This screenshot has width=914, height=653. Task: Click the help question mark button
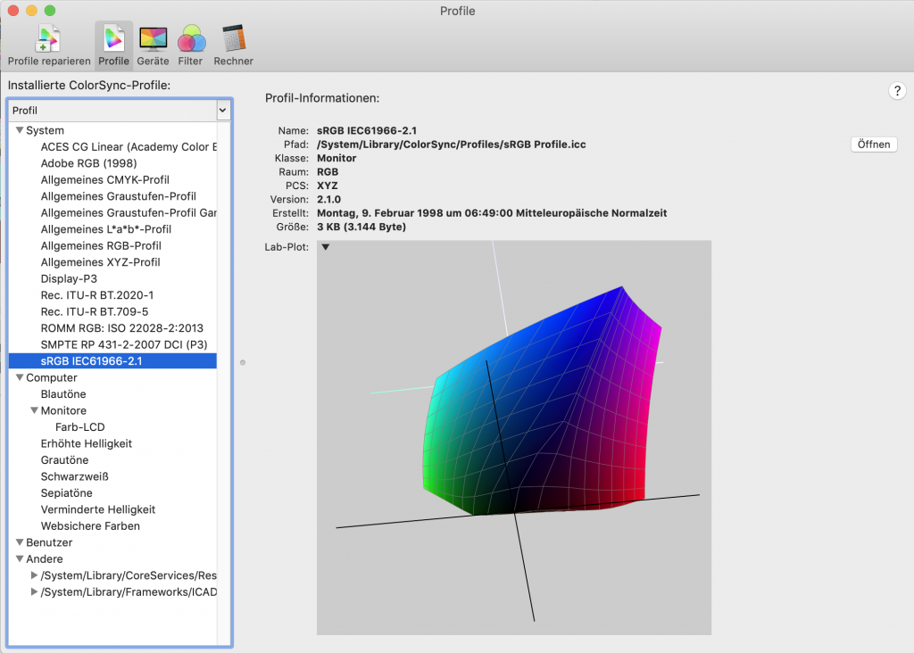click(x=897, y=91)
